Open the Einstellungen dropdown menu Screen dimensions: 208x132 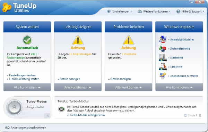[122, 11]
